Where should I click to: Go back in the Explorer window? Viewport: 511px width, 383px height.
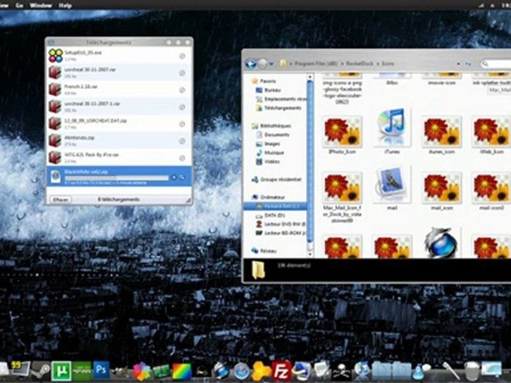[251, 64]
